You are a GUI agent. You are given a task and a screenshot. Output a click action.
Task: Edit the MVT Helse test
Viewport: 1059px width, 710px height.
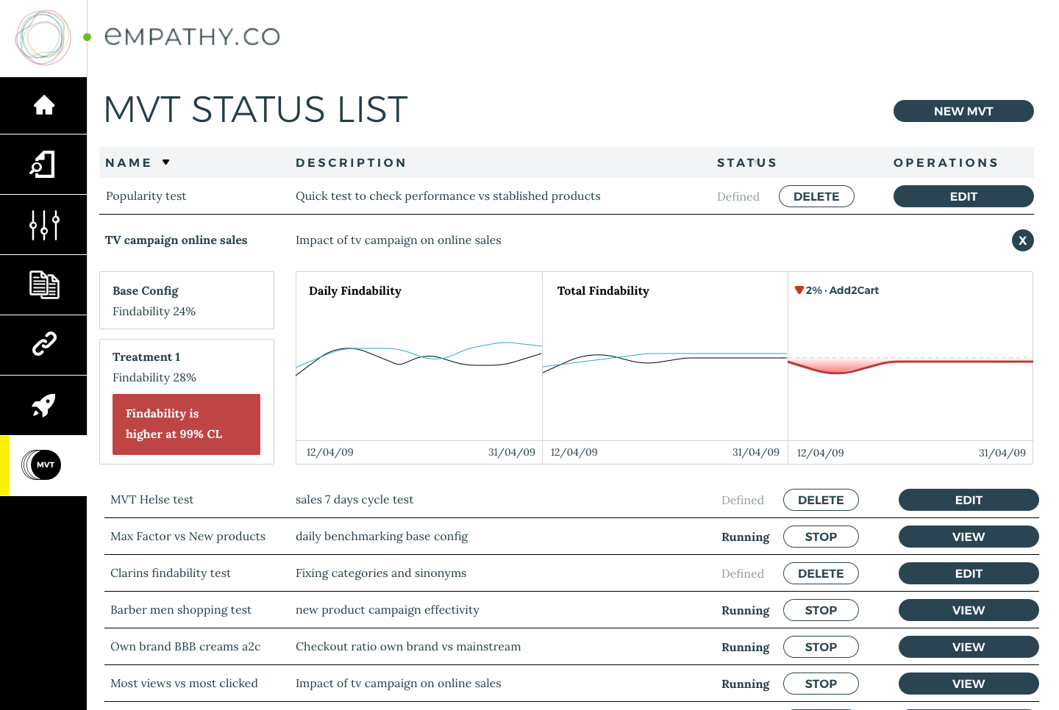click(969, 500)
